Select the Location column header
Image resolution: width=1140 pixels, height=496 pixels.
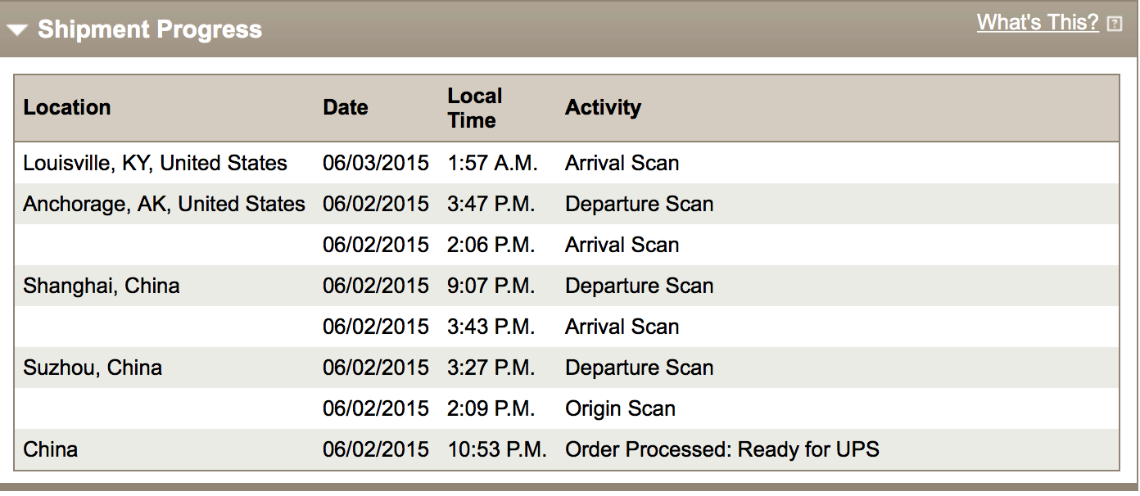point(67,108)
